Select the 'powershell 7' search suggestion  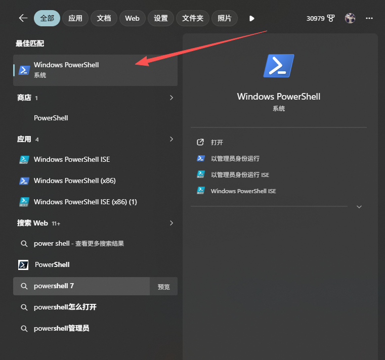(x=81, y=286)
